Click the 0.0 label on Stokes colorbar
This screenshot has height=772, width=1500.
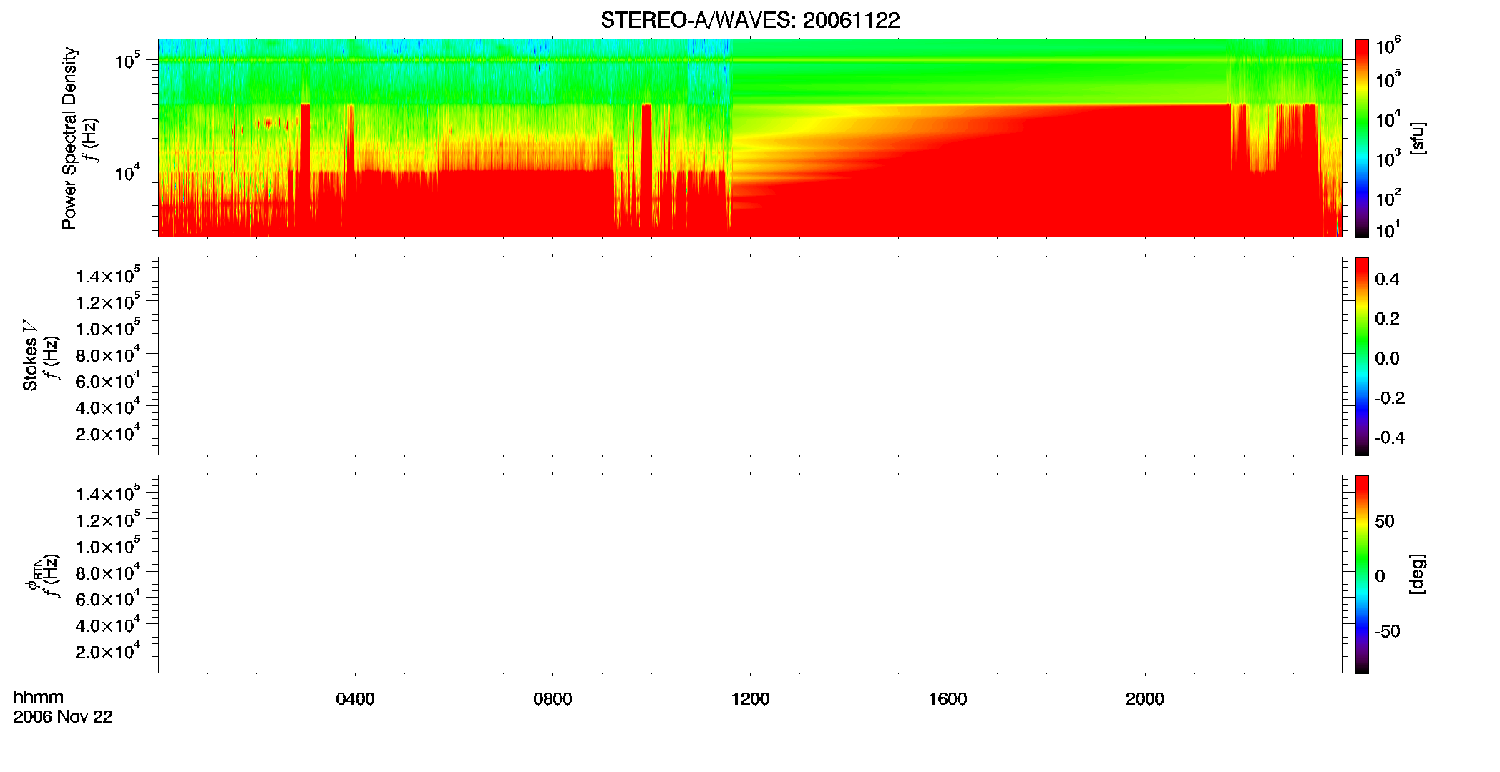pos(1387,358)
